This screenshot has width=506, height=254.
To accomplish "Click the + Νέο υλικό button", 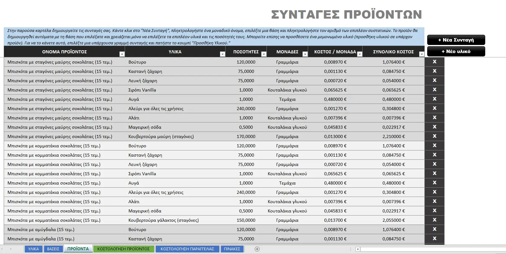I will tap(456, 51).
